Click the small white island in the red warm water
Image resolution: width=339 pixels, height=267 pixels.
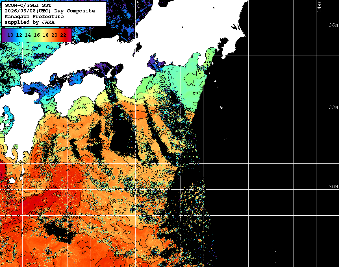coord(11,180)
